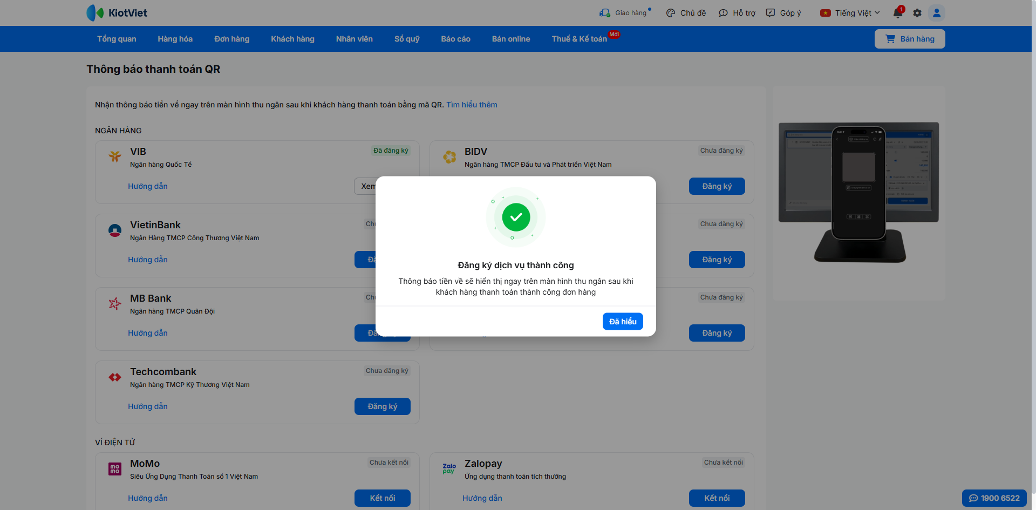Select the Khách hàng menu

click(292, 39)
